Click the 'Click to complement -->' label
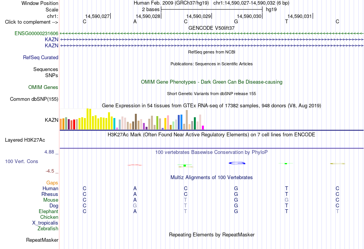 31,22
